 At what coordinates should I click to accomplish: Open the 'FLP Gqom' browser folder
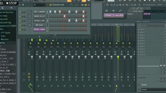pyautogui.click(x=5, y=33)
